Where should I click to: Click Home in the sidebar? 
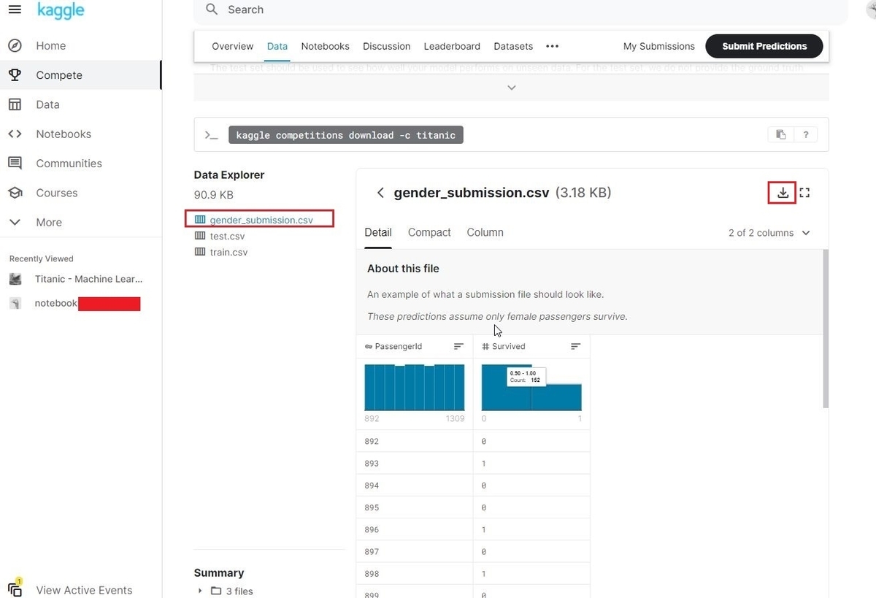51,45
